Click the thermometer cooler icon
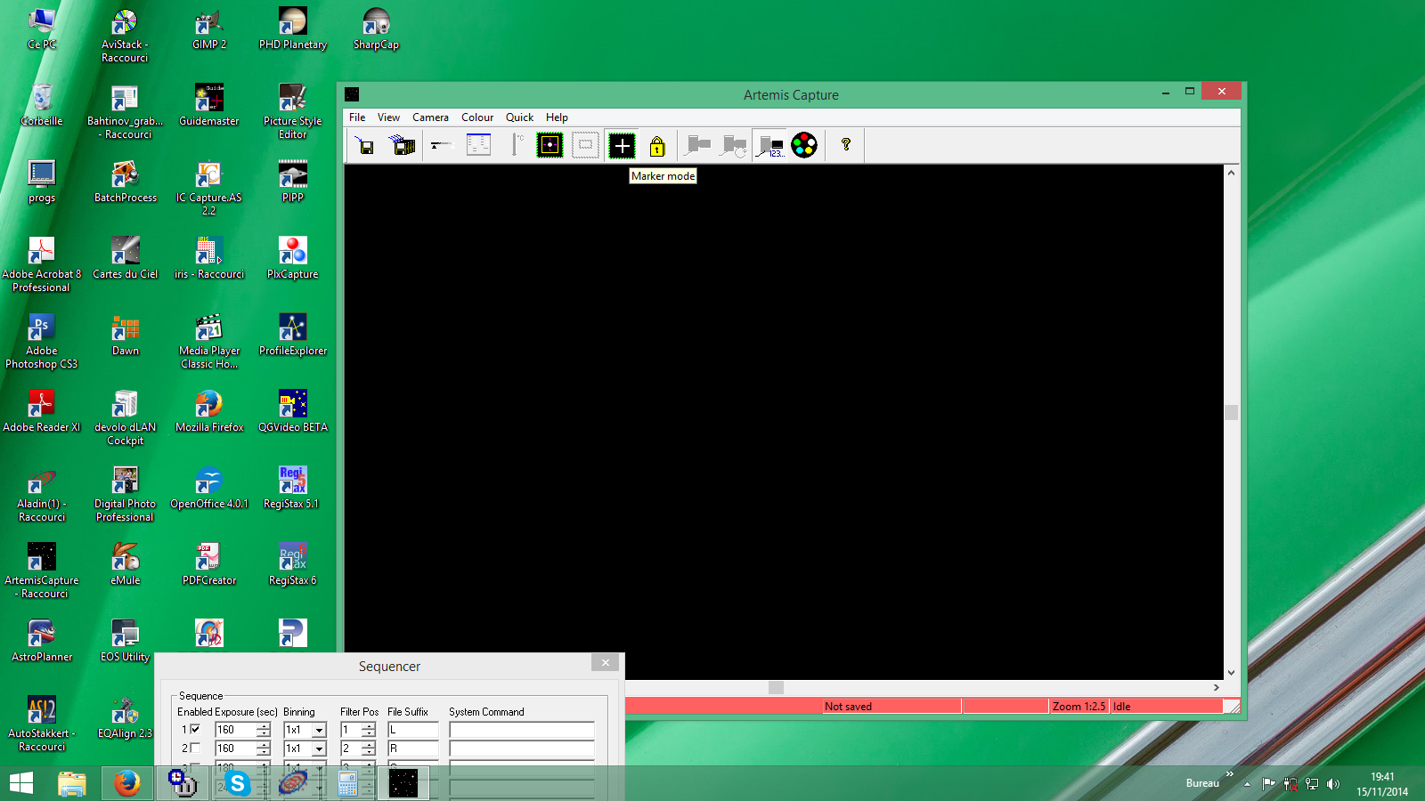 tap(517, 145)
